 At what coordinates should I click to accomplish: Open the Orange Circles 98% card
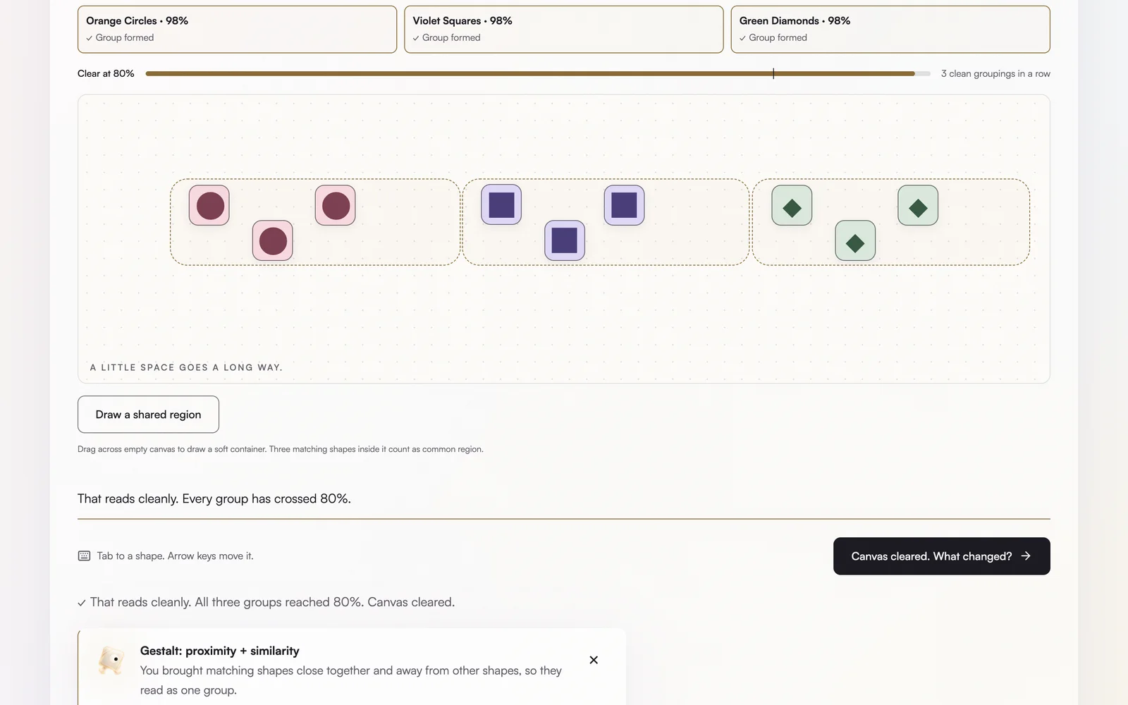[237, 30]
